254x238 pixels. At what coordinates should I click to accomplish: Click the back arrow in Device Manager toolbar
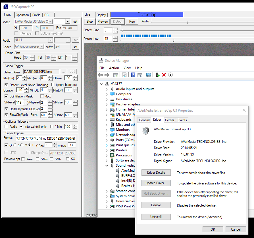(100, 75)
